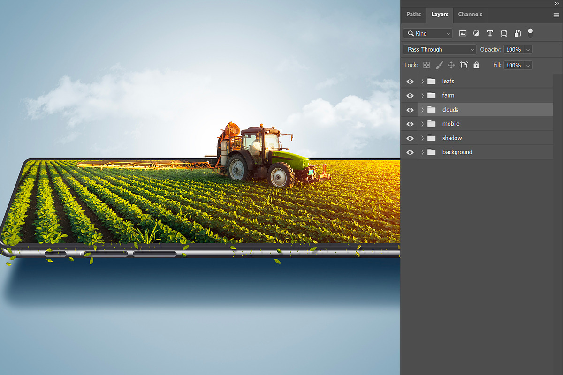The height and width of the screenshot is (375, 563).
Task: Select the layer named farm
Action: [x=448, y=95]
